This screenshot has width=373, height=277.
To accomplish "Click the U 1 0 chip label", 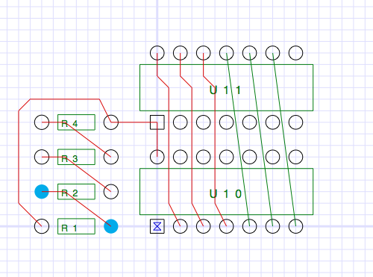I will coord(225,193).
